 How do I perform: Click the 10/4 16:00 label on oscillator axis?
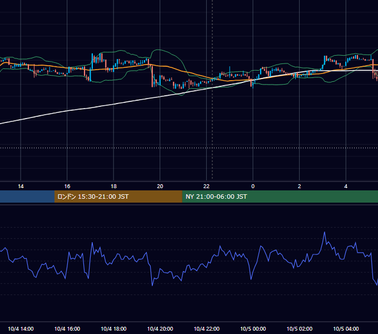[67, 328]
